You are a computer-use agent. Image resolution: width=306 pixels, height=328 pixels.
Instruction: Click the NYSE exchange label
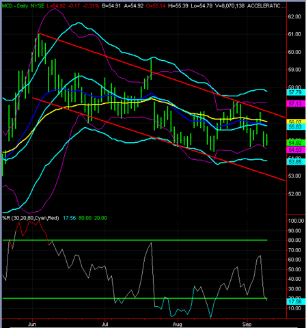pyautogui.click(x=37, y=5)
